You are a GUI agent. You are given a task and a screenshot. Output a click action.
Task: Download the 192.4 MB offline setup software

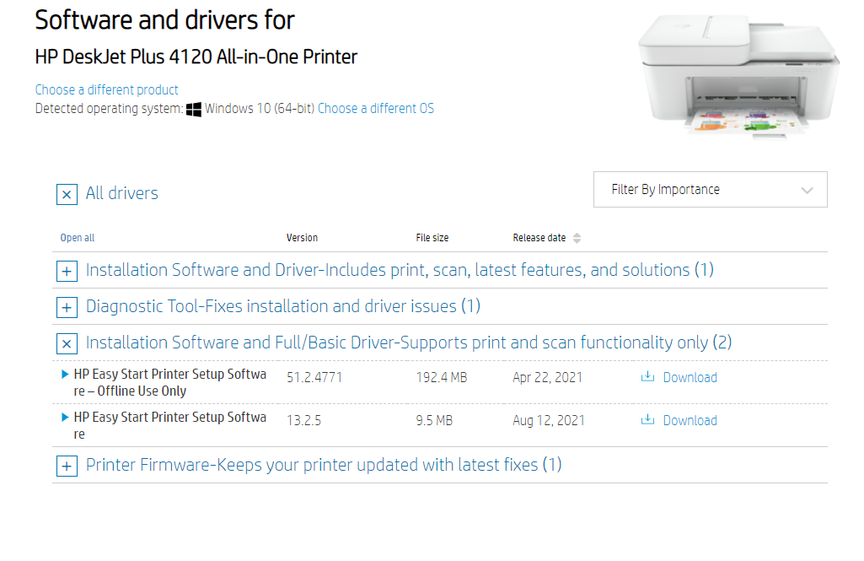690,377
